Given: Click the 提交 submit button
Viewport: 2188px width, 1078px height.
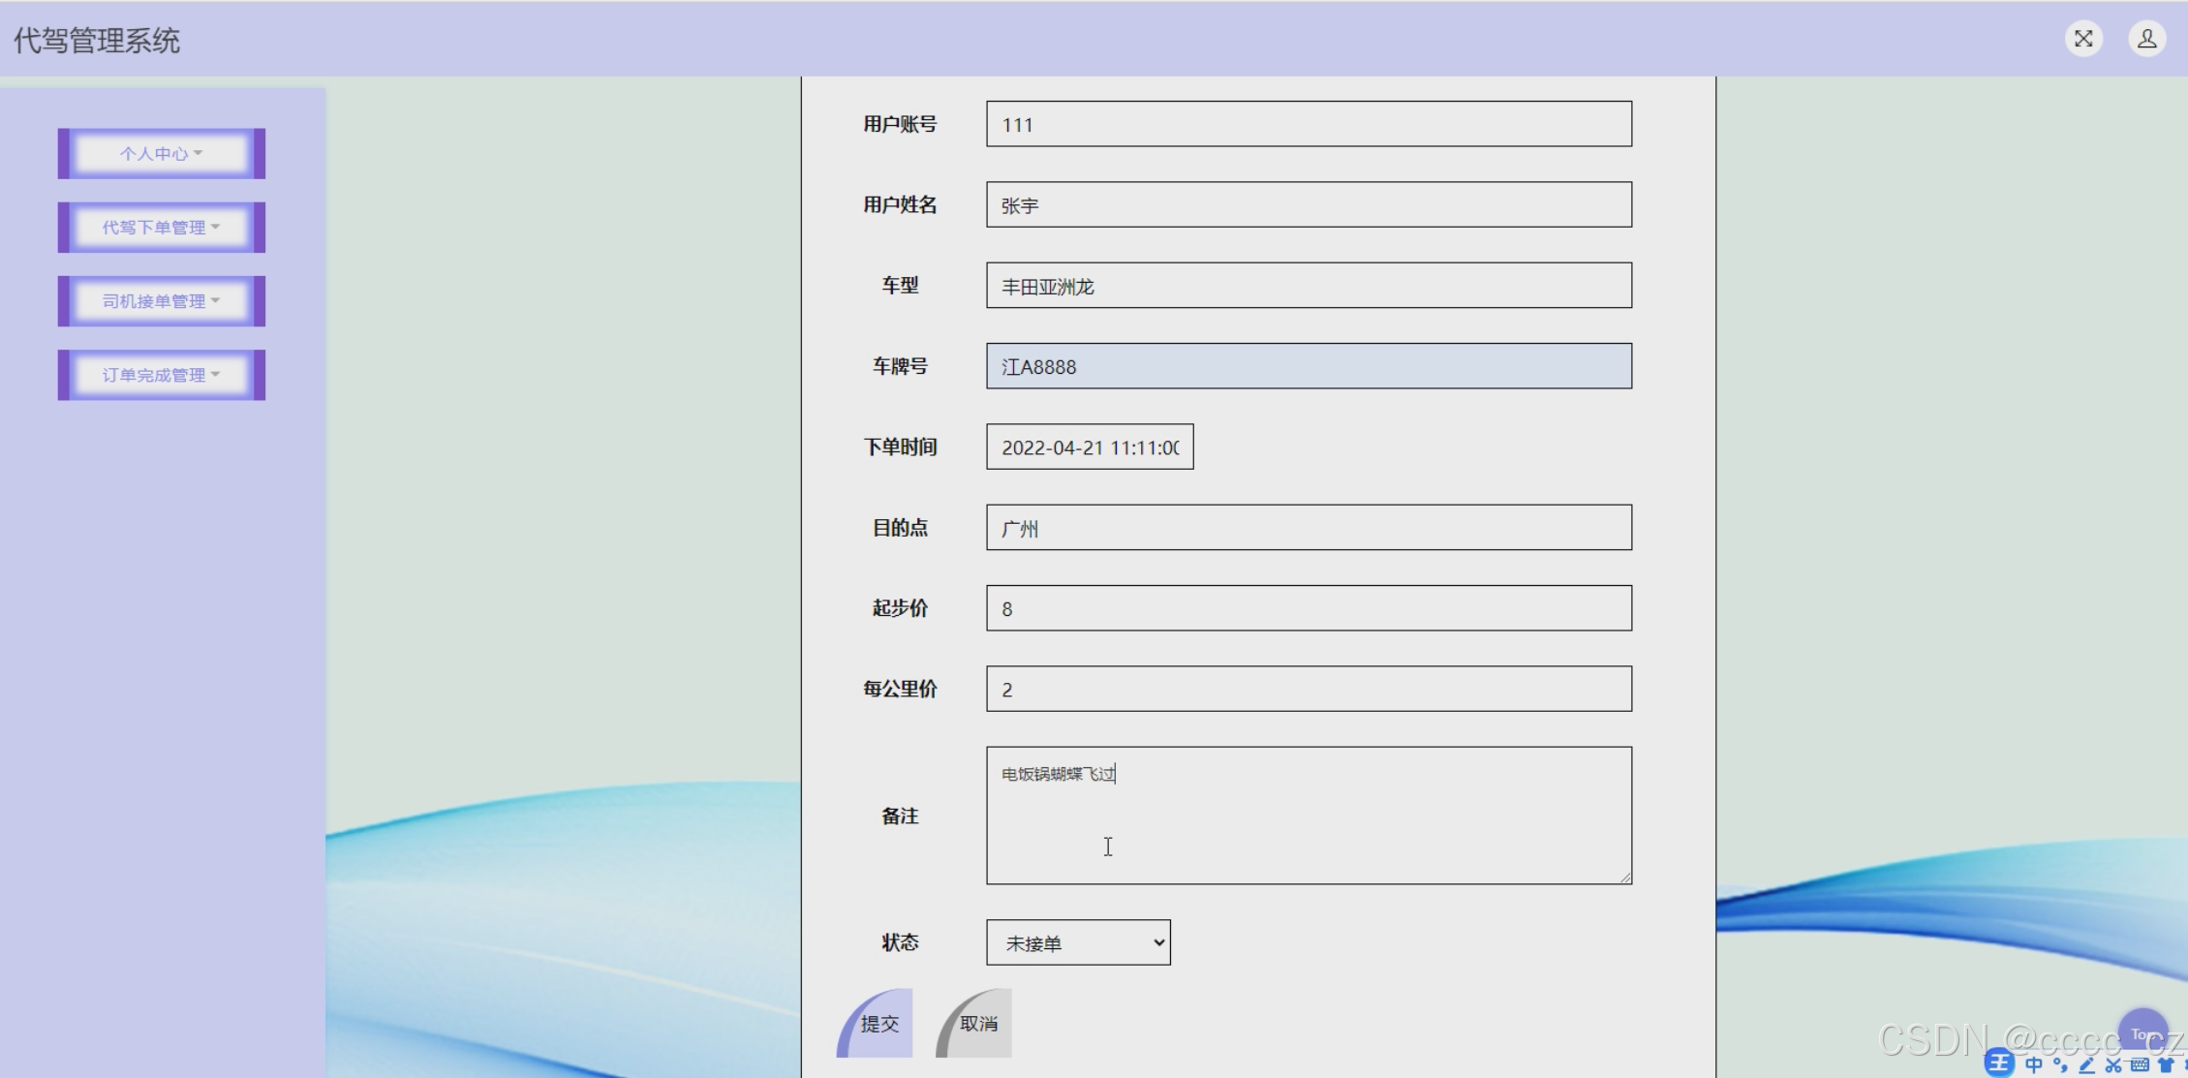Looking at the screenshot, I should [878, 1024].
